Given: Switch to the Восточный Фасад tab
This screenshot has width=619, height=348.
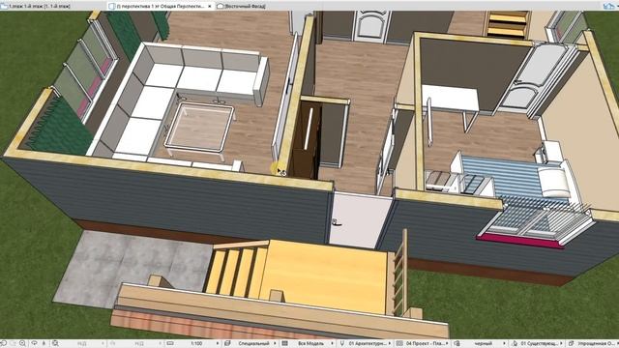Looking at the screenshot, I should click(246, 6).
